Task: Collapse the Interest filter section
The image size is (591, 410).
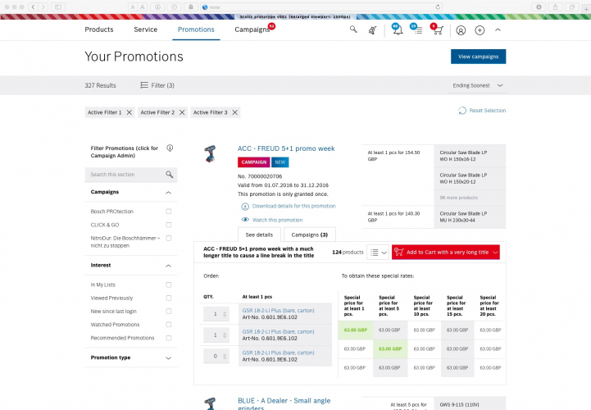Action: point(169,266)
